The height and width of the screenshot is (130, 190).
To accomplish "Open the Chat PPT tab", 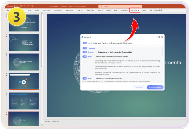I will pos(80,10).
